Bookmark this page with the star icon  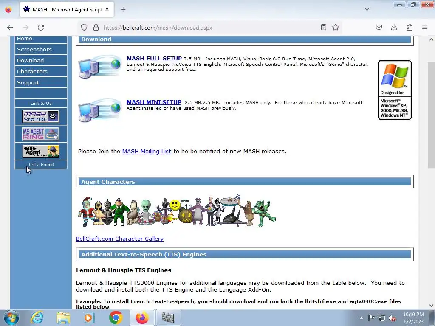click(x=336, y=27)
